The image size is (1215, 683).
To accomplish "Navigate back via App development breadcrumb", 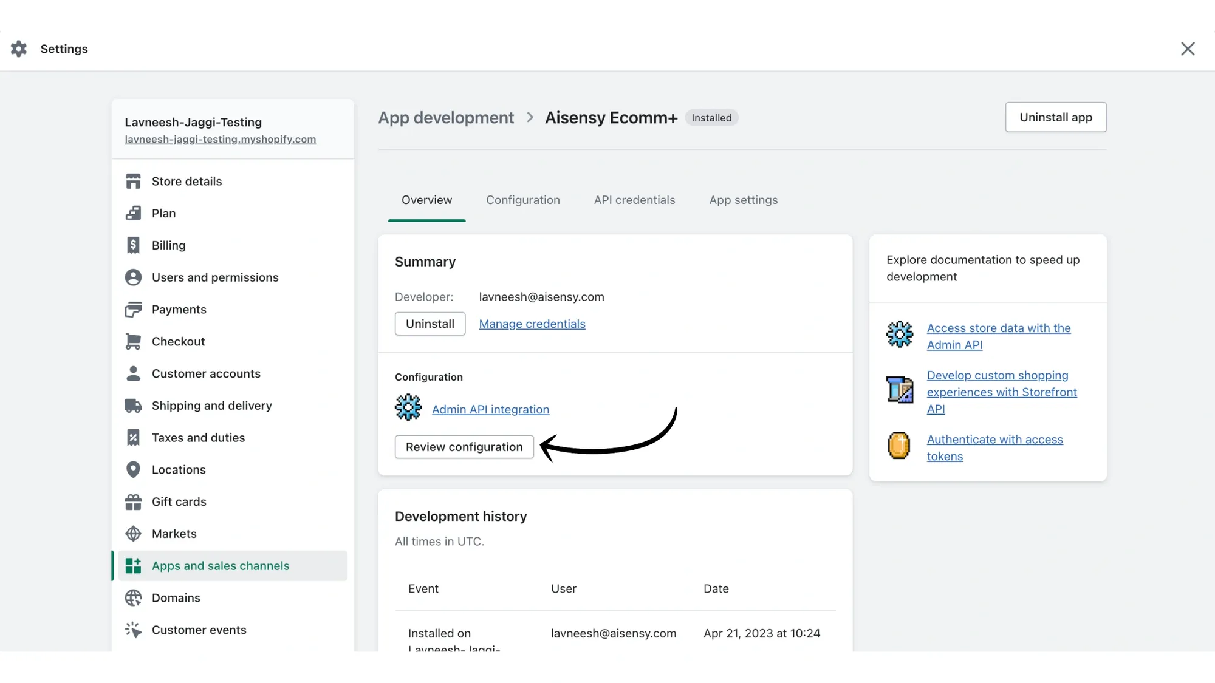I will coord(446,117).
